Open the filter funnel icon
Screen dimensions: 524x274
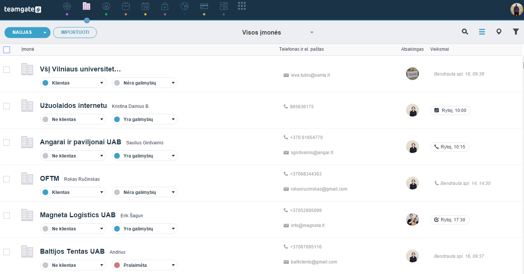(516, 32)
